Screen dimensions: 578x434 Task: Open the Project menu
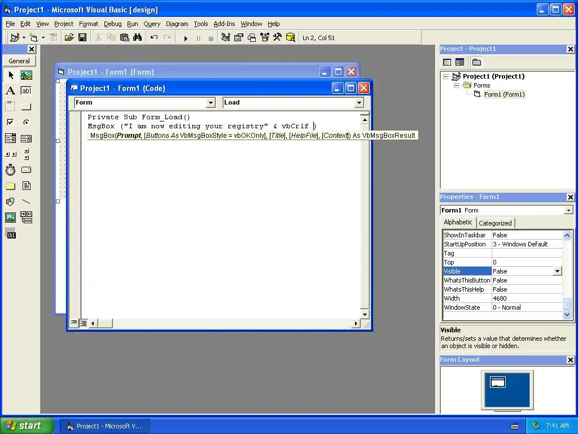(x=64, y=24)
